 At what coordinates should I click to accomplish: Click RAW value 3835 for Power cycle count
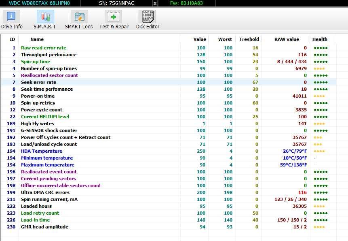point(301,110)
